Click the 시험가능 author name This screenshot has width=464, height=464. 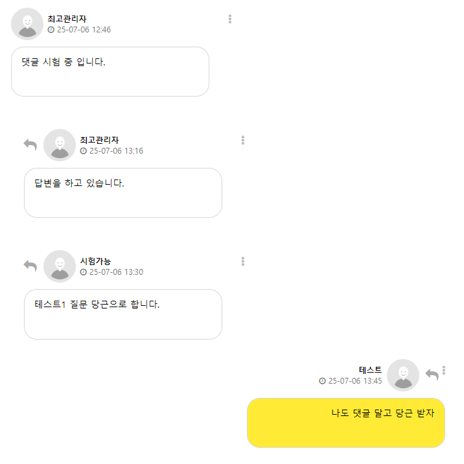click(95, 261)
